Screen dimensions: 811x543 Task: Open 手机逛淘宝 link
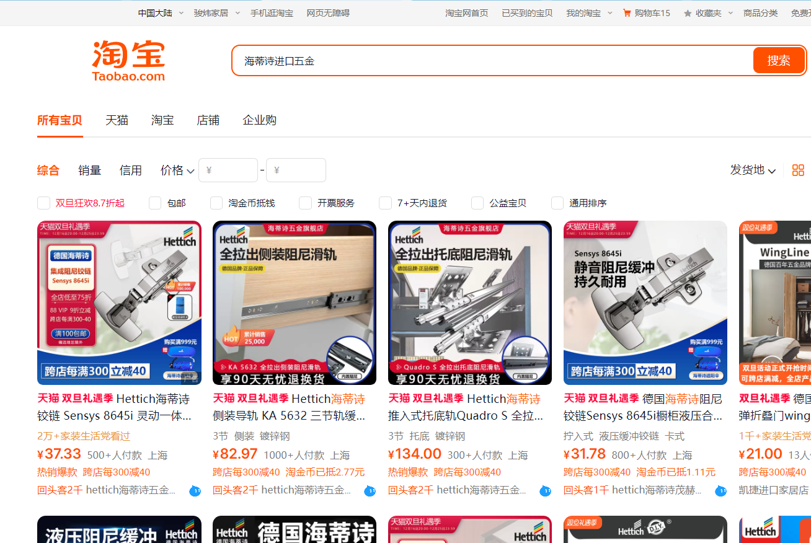click(272, 13)
